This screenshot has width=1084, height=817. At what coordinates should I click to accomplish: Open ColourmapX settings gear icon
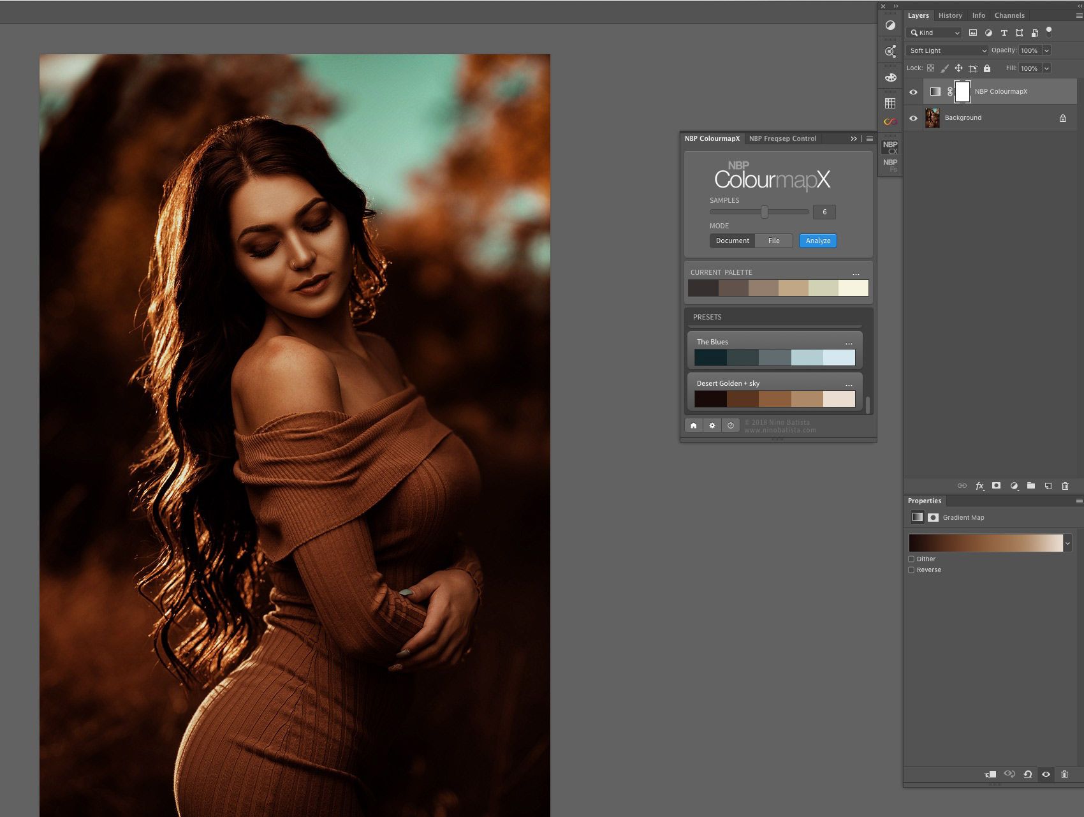712,425
